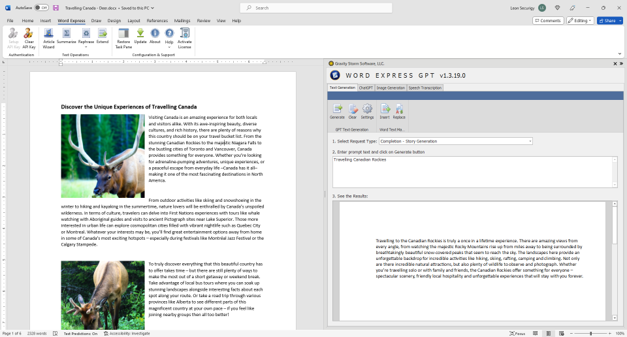Click the Save icon in title bar
Screen dimensions: 627x337
click(56, 8)
